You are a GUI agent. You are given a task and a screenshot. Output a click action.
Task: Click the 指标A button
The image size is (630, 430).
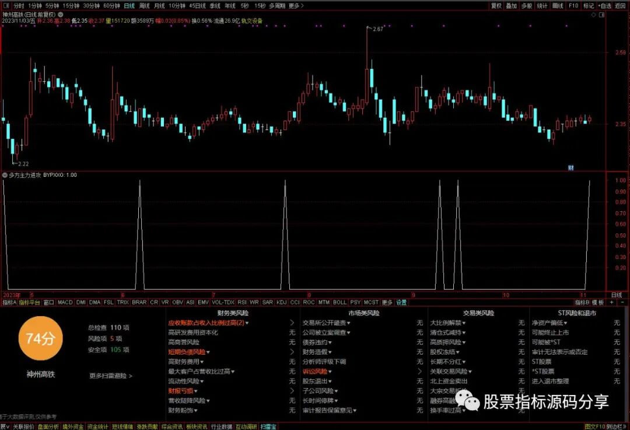coord(9,302)
